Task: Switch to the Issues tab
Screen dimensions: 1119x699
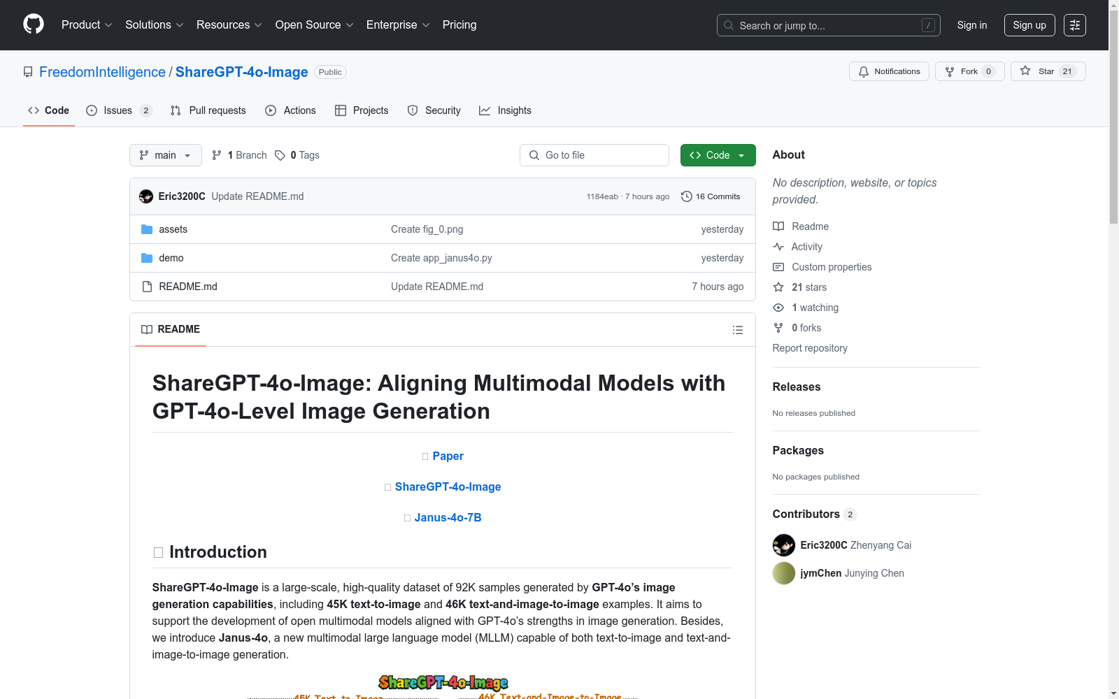Action: click(x=118, y=110)
